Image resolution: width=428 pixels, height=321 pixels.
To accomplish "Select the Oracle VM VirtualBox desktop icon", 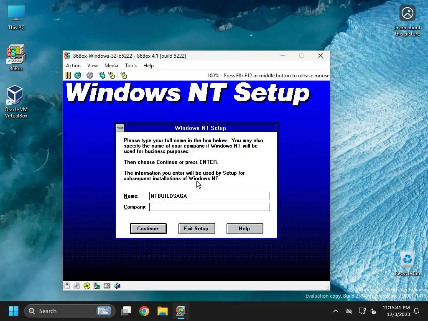I will click(x=16, y=102).
